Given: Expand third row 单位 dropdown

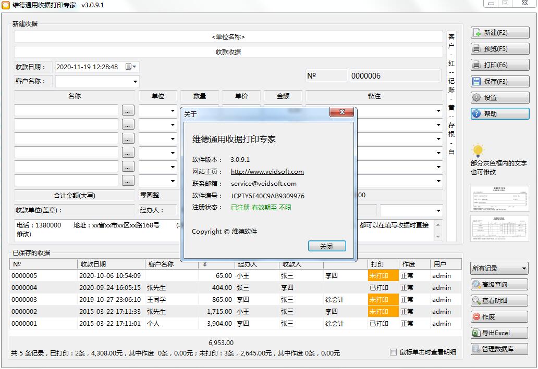Looking at the screenshot, I should [173, 139].
